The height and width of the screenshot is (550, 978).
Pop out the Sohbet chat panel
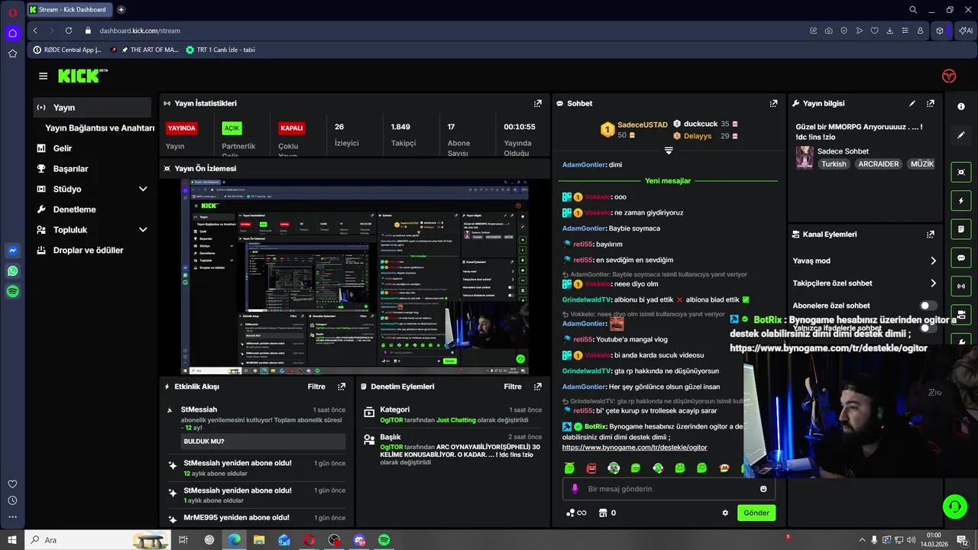pos(773,103)
